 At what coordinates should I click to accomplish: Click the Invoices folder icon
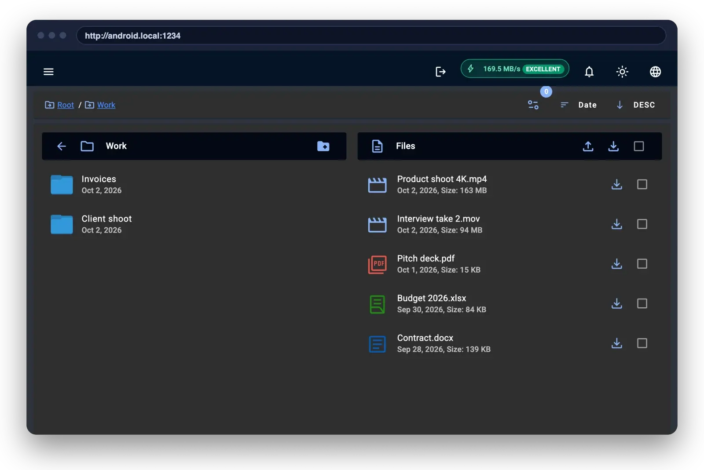click(x=62, y=184)
